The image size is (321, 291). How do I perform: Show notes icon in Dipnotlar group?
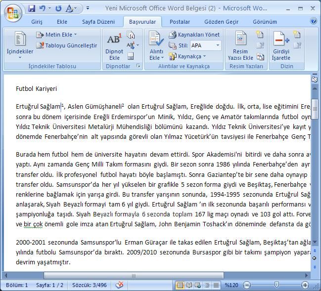click(x=131, y=56)
